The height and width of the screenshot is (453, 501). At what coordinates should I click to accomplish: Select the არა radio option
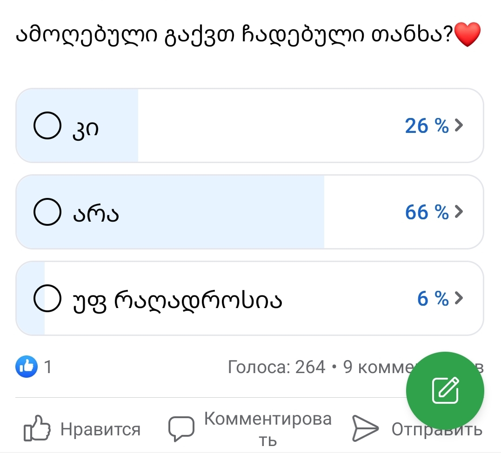tap(47, 212)
